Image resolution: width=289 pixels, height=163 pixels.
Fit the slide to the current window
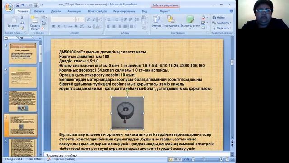227,159
